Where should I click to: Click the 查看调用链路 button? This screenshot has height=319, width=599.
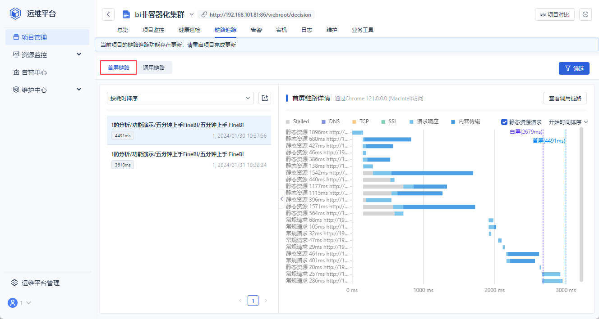565,98
